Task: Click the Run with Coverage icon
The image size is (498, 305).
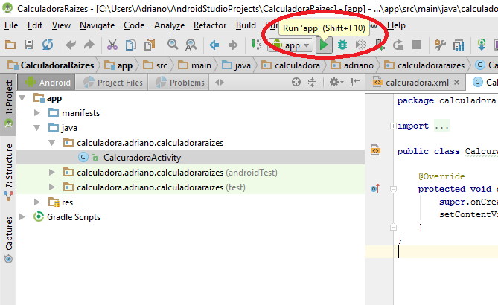Action: 361,45
